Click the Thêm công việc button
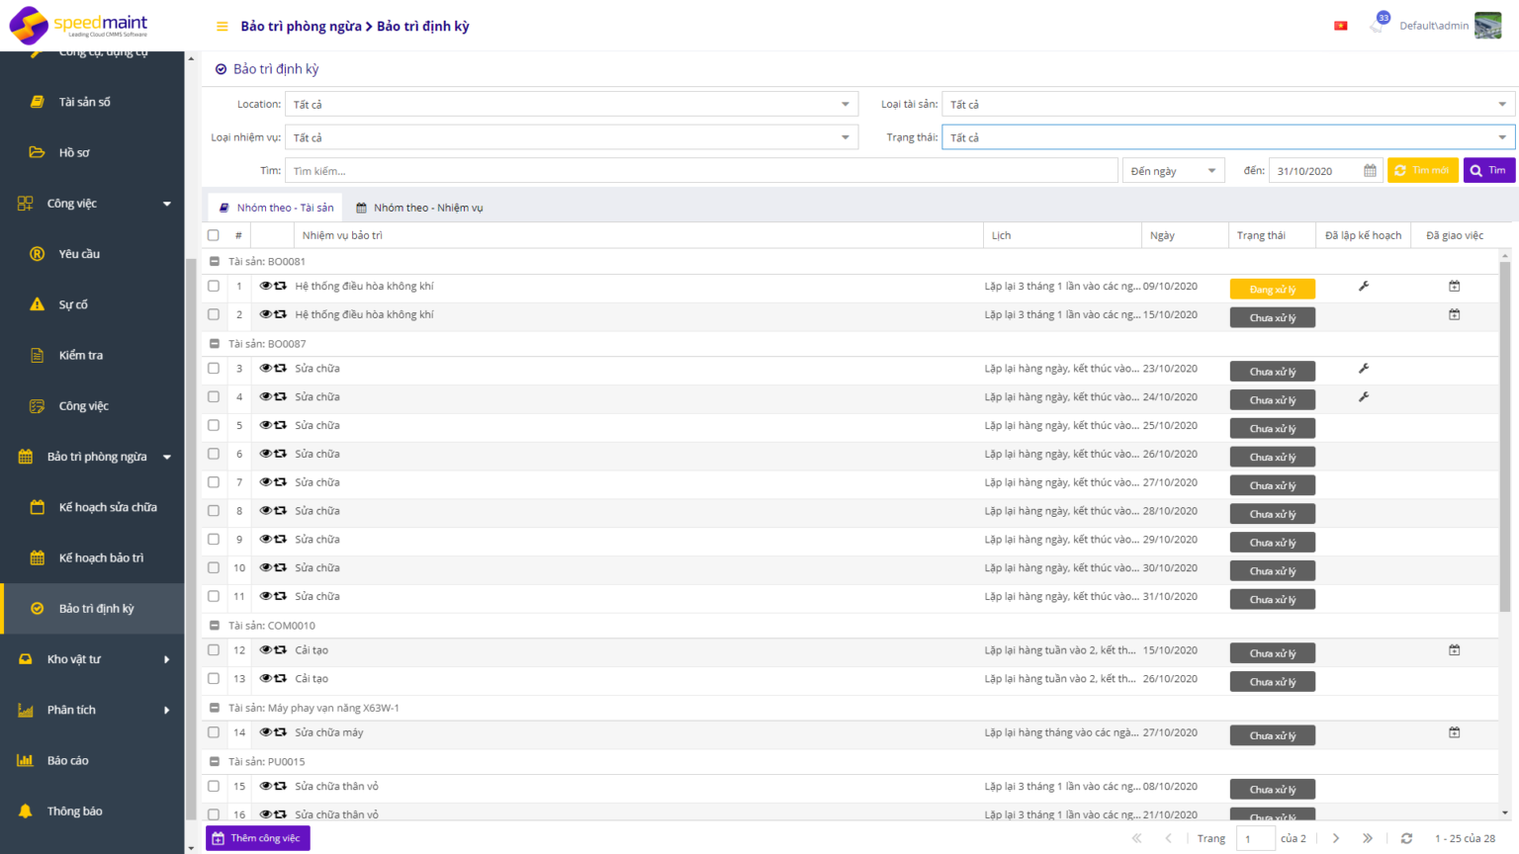The height and width of the screenshot is (854, 1519). (258, 838)
